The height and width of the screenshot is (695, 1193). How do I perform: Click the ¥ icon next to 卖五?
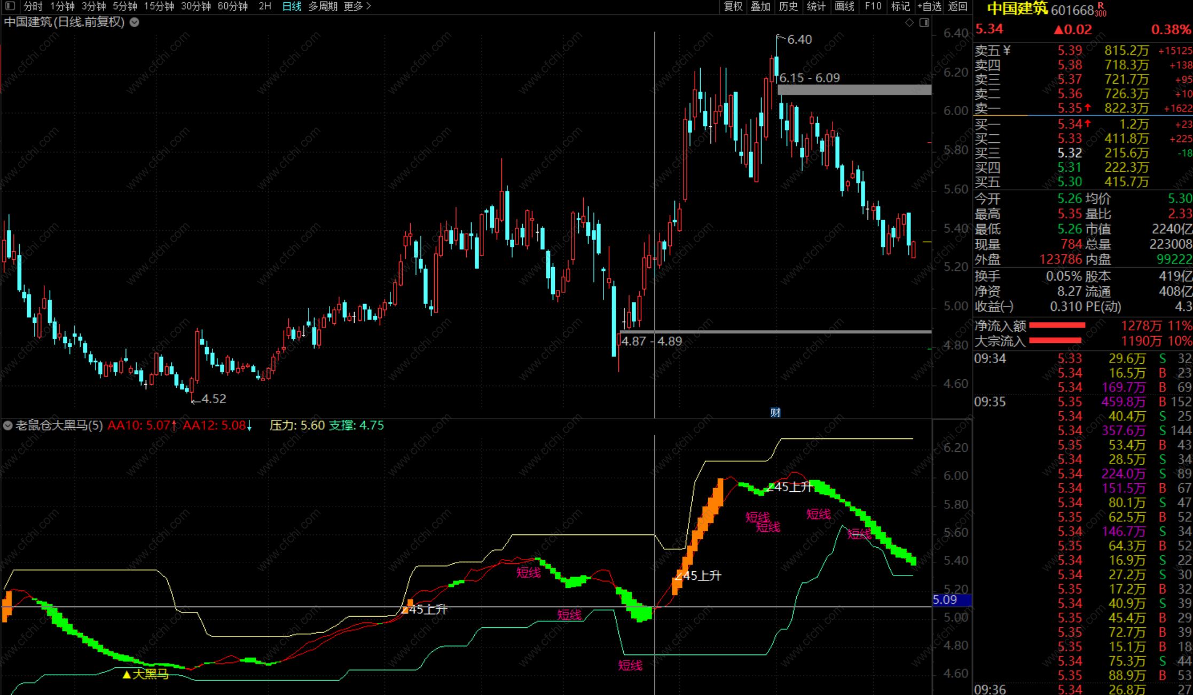coord(1007,50)
